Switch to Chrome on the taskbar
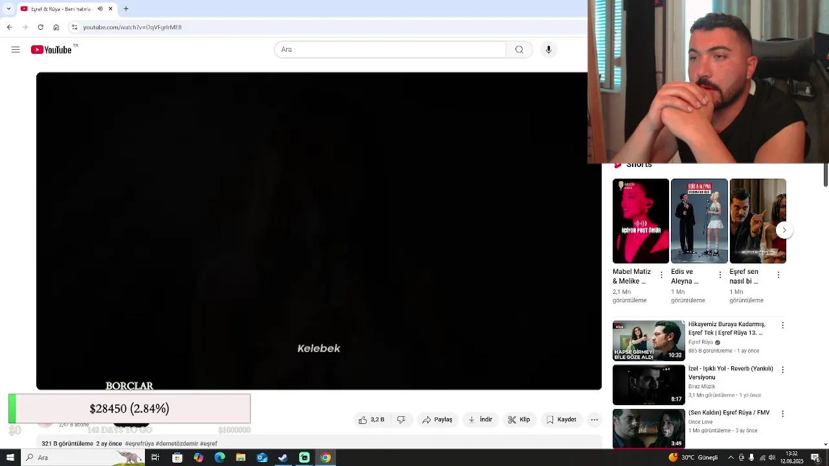Viewport: 829px width, 466px height. pyautogui.click(x=325, y=458)
